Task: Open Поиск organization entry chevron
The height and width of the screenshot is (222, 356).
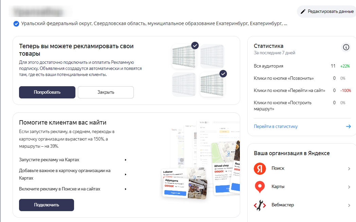Action: coord(349,169)
